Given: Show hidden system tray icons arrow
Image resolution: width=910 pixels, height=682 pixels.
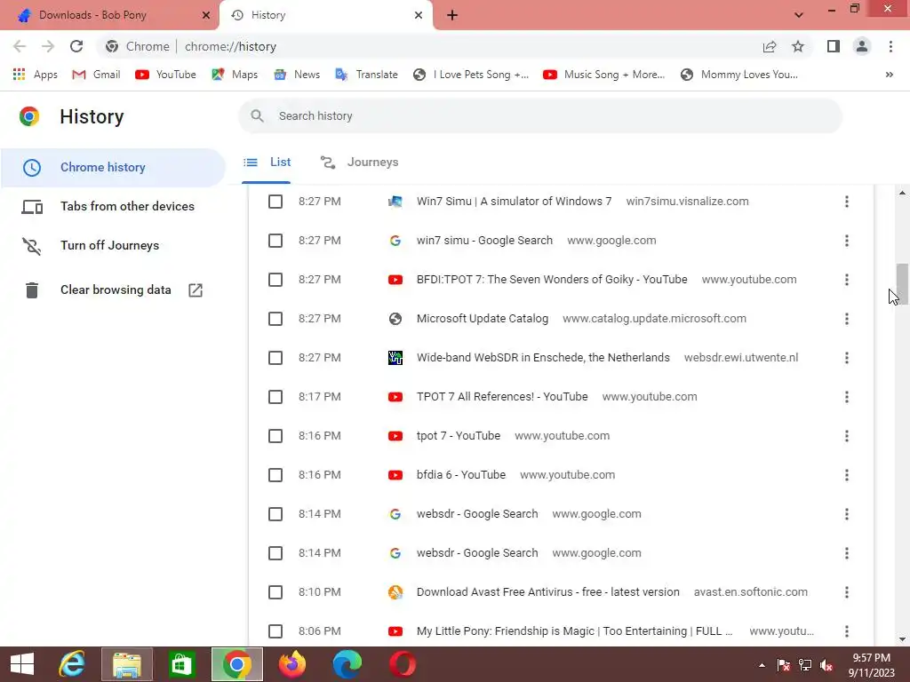Looking at the screenshot, I should 762,665.
